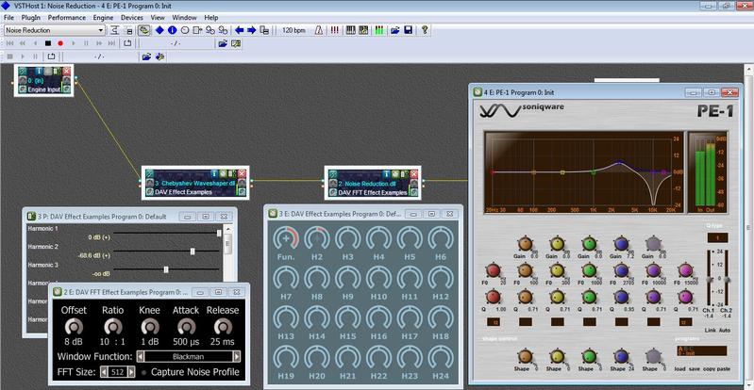
Task: Toggle the Auto option in PE-1
Action: tap(725, 330)
